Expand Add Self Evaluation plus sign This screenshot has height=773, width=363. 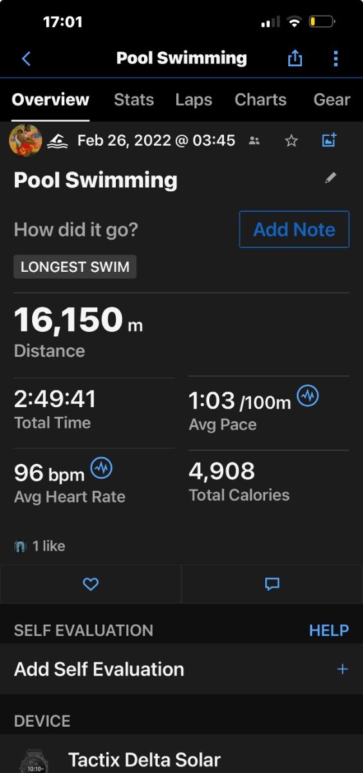point(342,669)
